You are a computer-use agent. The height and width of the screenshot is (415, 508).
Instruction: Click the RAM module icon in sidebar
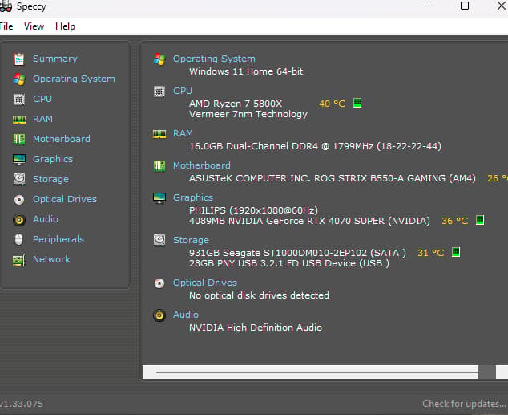pyautogui.click(x=19, y=120)
